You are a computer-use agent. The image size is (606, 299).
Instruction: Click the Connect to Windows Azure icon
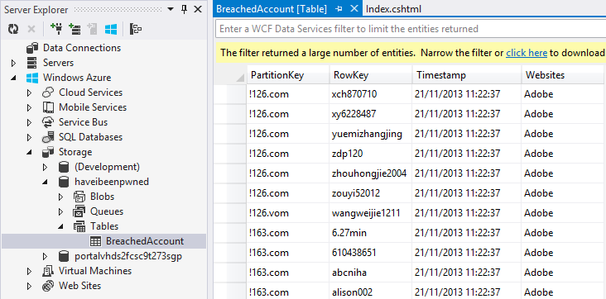[x=111, y=29]
